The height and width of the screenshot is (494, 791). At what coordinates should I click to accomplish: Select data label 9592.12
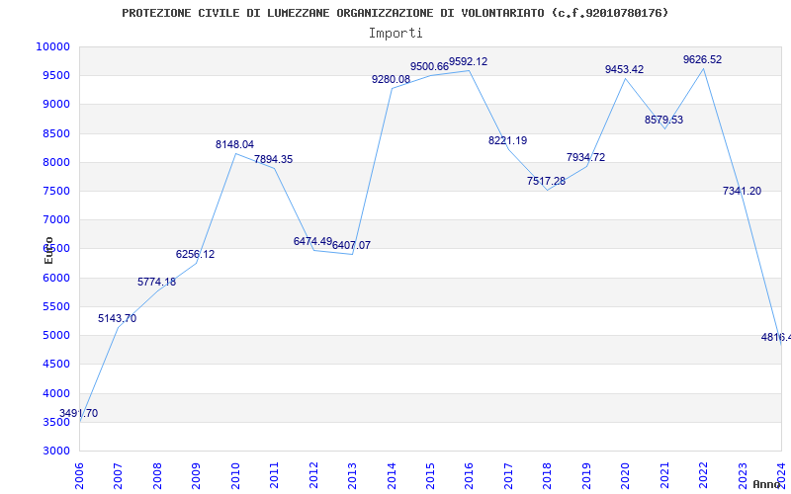[x=468, y=62]
